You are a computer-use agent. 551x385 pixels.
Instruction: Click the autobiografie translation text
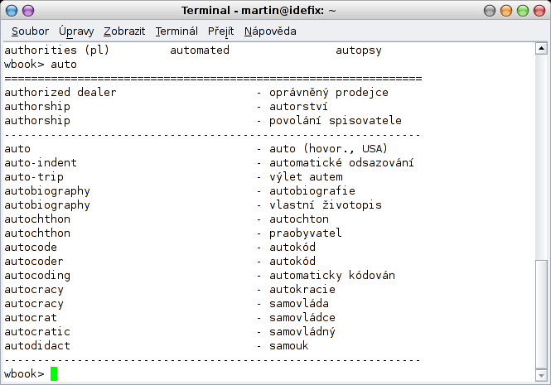pos(312,191)
